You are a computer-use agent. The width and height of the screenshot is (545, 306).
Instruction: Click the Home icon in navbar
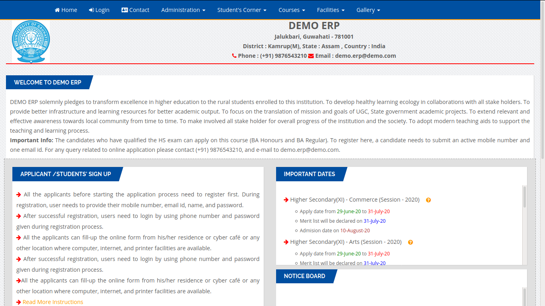tap(57, 10)
